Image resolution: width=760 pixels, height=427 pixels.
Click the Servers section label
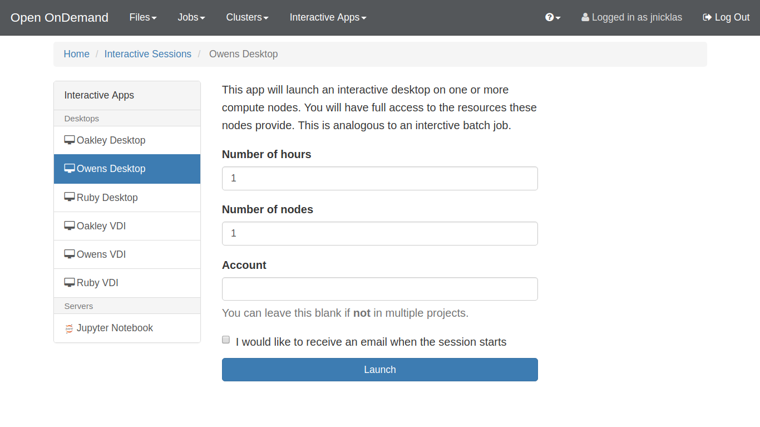(x=78, y=306)
